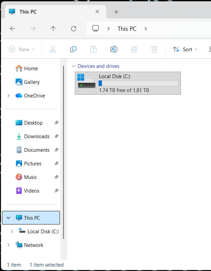The height and width of the screenshot is (271, 211).
Task: Click the navigation pane scrollbar
Action: [x=63, y=152]
